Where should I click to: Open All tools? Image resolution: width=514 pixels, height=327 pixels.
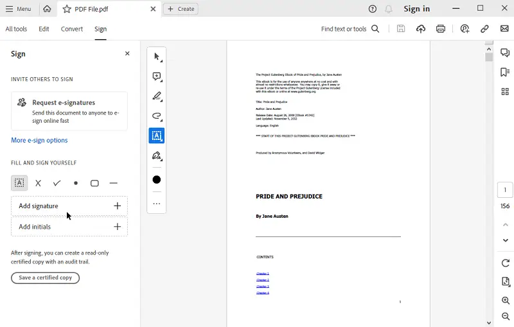(16, 29)
